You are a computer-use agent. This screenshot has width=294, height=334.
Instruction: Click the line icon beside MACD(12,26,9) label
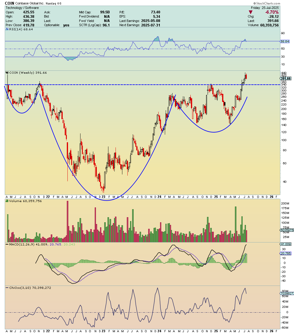click(7, 244)
